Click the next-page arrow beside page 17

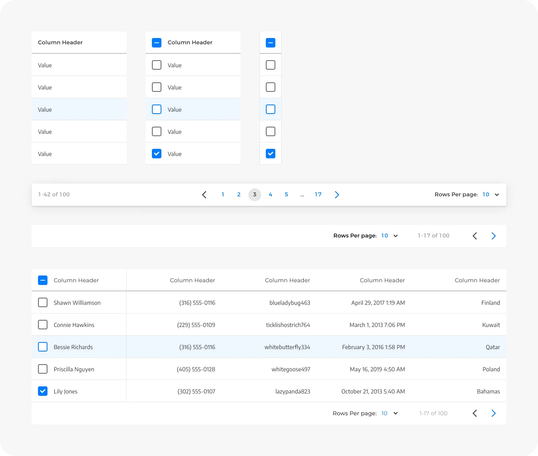[x=337, y=195]
